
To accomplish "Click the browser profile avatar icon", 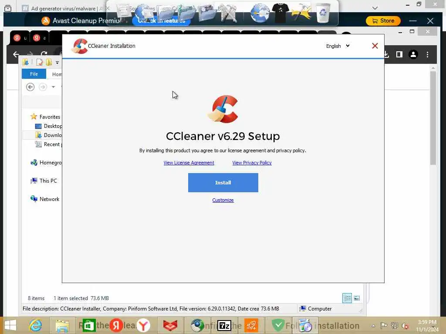I will point(413,54).
